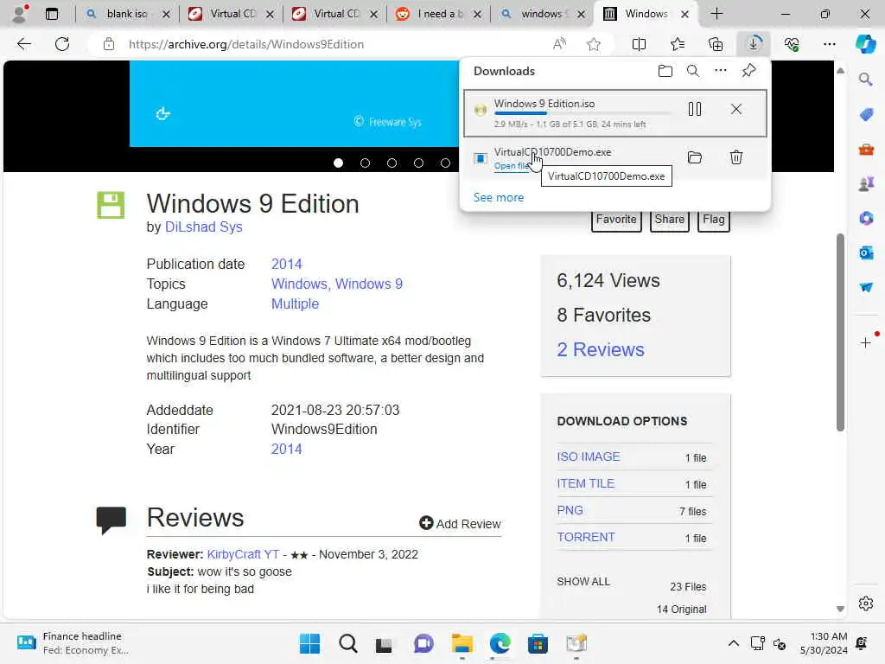Image resolution: width=885 pixels, height=664 pixels.
Task: Click the address bar URL
Action: pos(246,44)
